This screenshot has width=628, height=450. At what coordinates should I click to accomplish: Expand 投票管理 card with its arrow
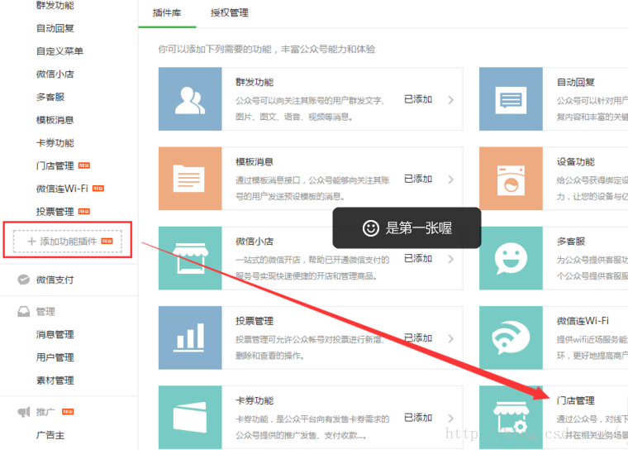tap(451, 338)
